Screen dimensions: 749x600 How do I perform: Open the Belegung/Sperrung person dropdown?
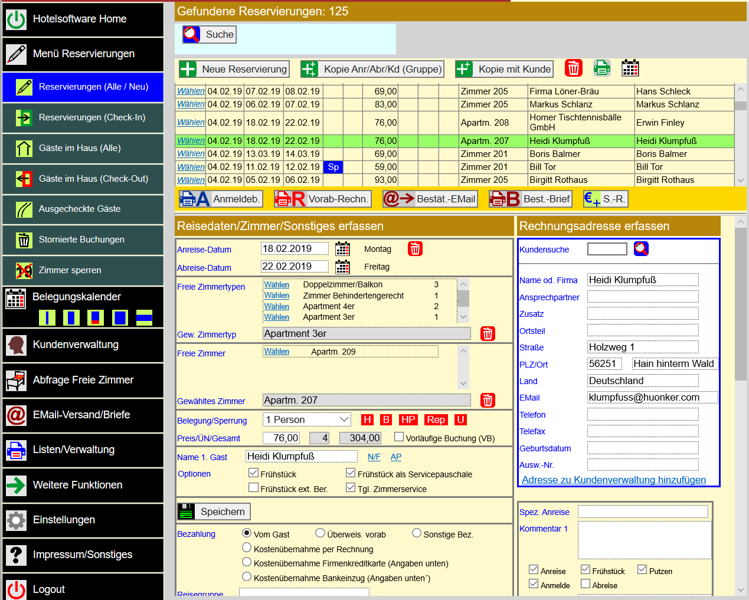(x=306, y=419)
